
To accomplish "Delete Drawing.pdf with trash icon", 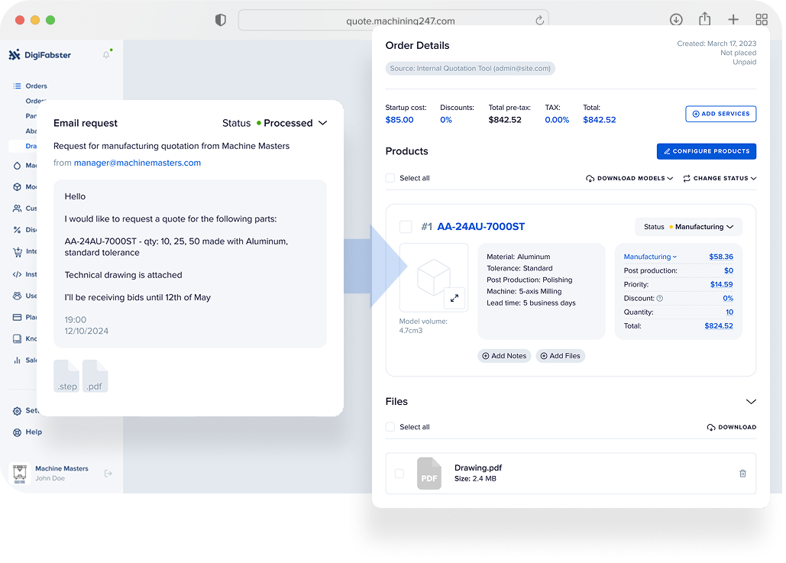I will click(742, 474).
